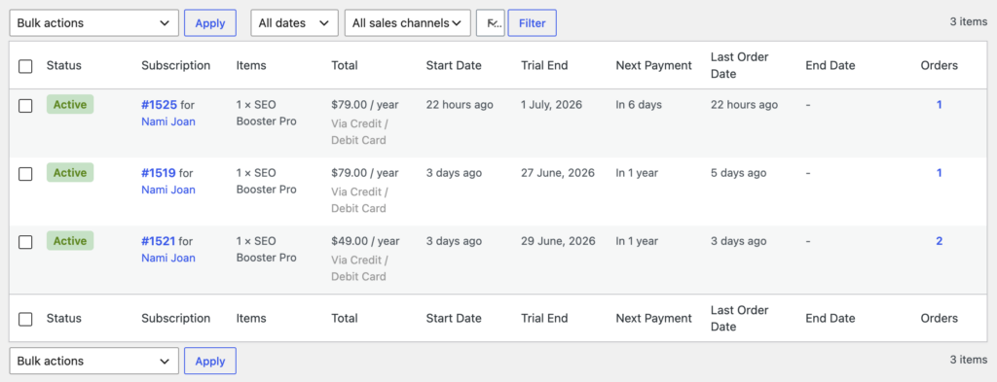Screen dimensions: 997x382
Task: Open the bottom Bulk actions dropdown
Action: tap(94, 361)
